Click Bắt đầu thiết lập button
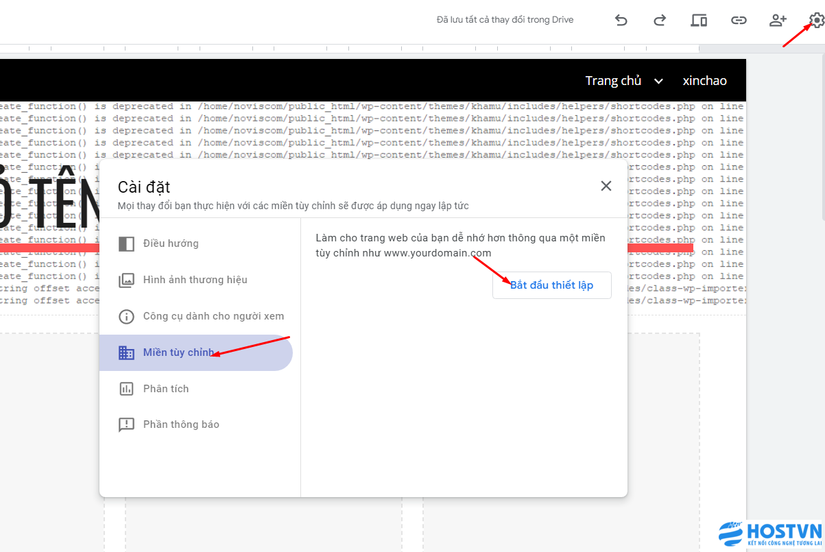Screen dimensions: 825x552 pos(551,285)
